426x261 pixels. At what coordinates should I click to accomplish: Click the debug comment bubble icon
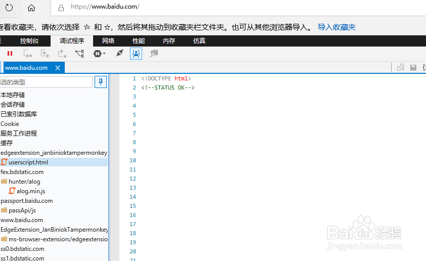[154, 54]
